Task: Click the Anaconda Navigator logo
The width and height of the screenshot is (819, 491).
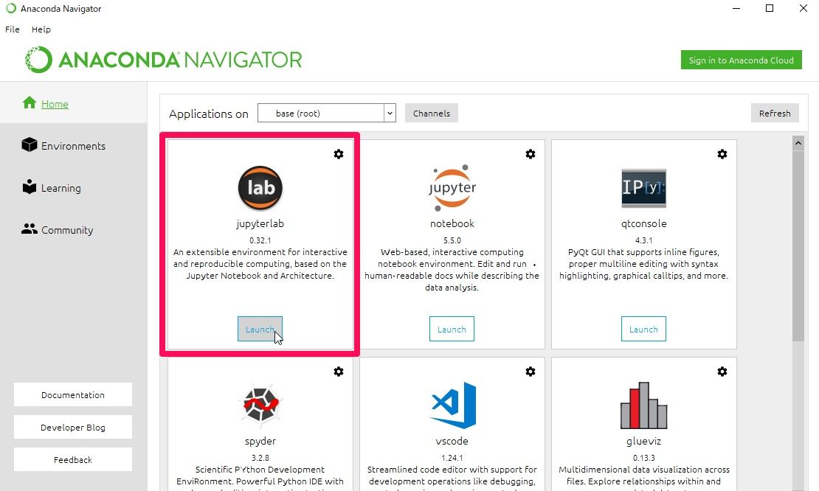Action: click(164, 60)
